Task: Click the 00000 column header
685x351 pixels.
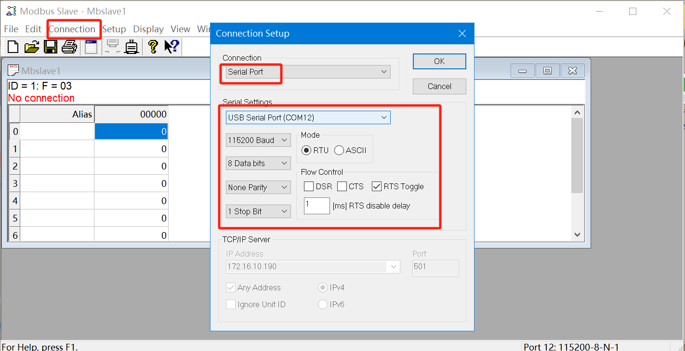Action: click(x=132, y=114)
